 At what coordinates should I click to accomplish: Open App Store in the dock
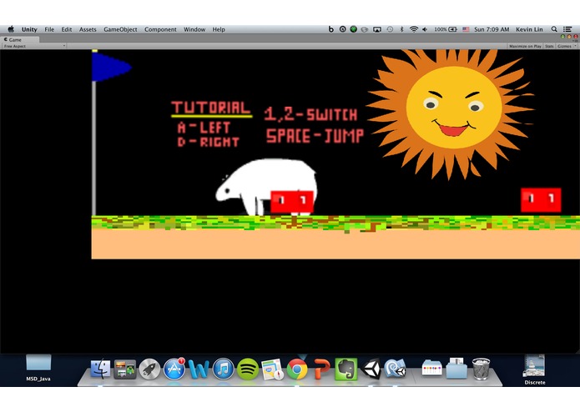(174, 369)
